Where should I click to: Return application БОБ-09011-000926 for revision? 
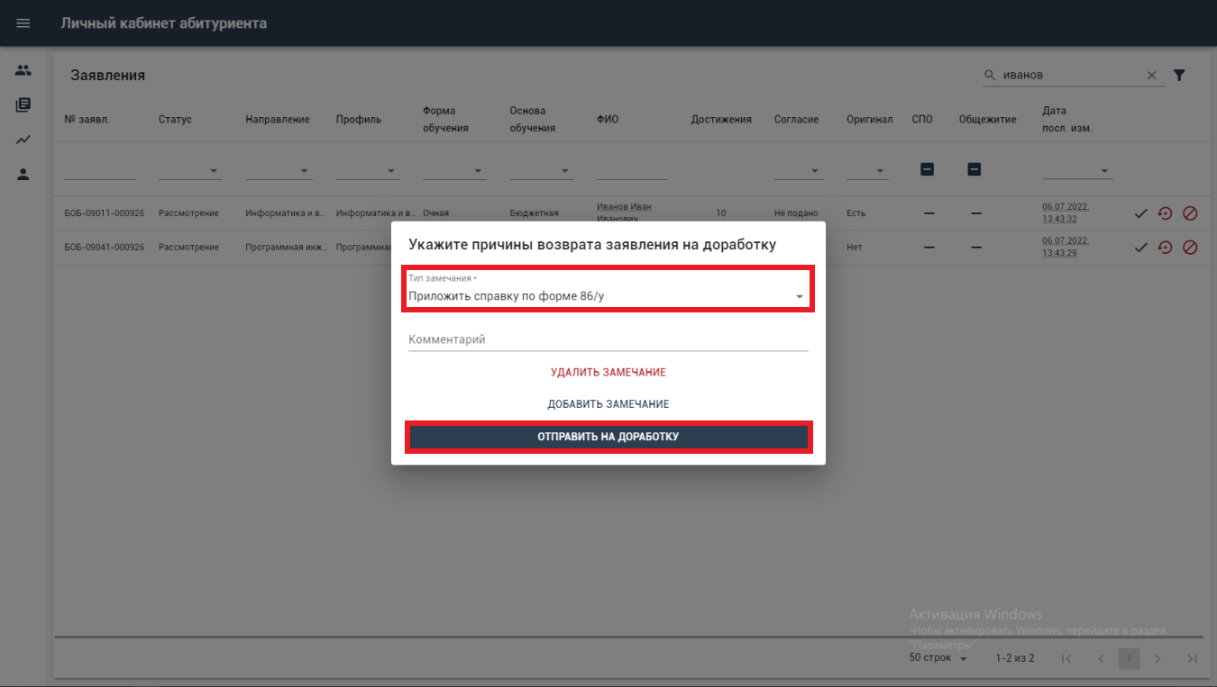pos(1165,213)
